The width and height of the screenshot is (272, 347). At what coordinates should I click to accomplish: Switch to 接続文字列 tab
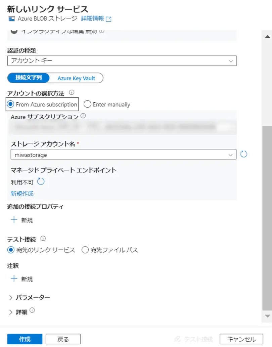(x=29, y=78)
